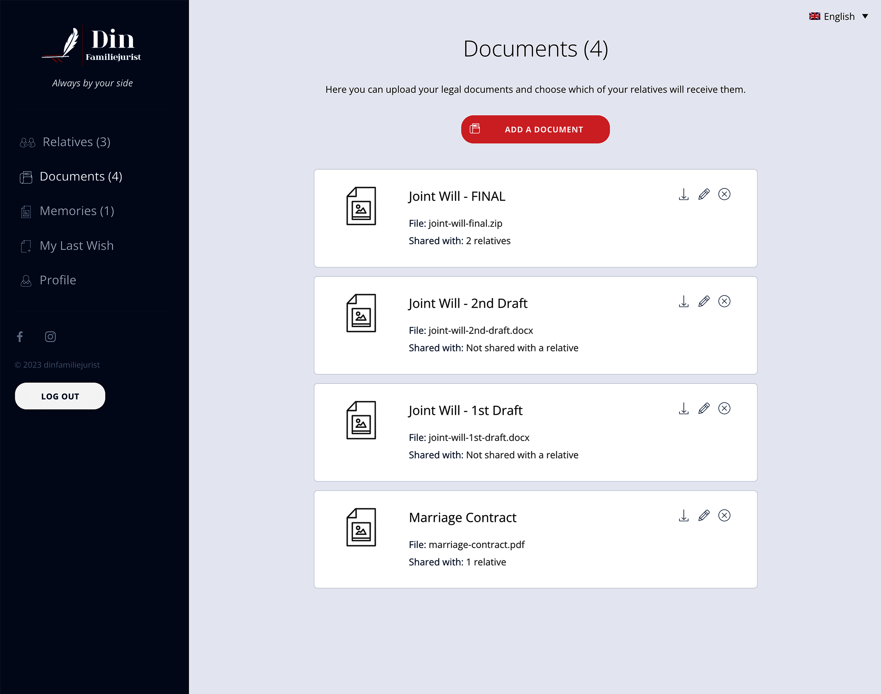Edit Joint Will - FINAL with pencil icon
The image size is (881, 694).
[x=704, y=194]
